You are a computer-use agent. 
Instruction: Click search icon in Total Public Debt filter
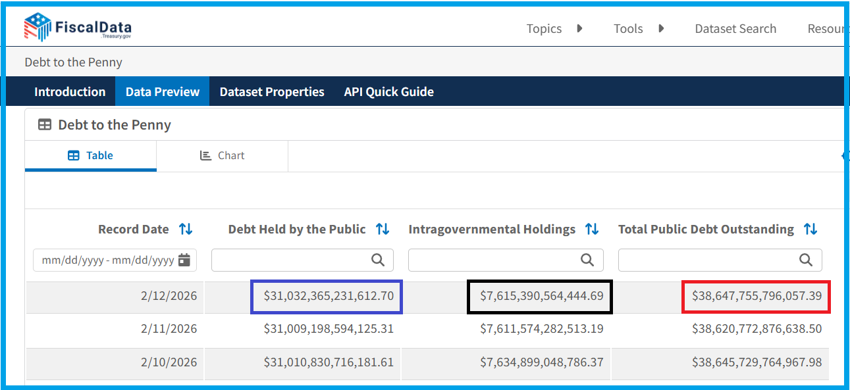tap(806, 260)
